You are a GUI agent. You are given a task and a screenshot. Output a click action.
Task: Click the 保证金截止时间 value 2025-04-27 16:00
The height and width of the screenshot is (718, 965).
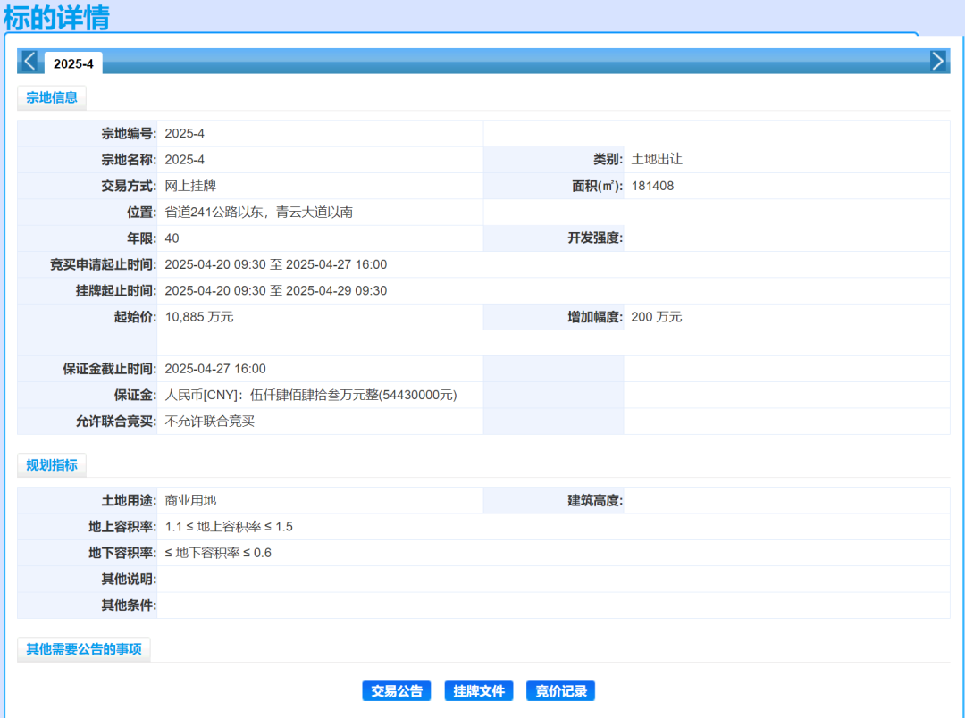click(x=215, y=369)
